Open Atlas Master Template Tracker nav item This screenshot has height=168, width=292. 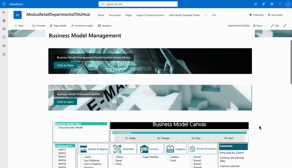185,15
